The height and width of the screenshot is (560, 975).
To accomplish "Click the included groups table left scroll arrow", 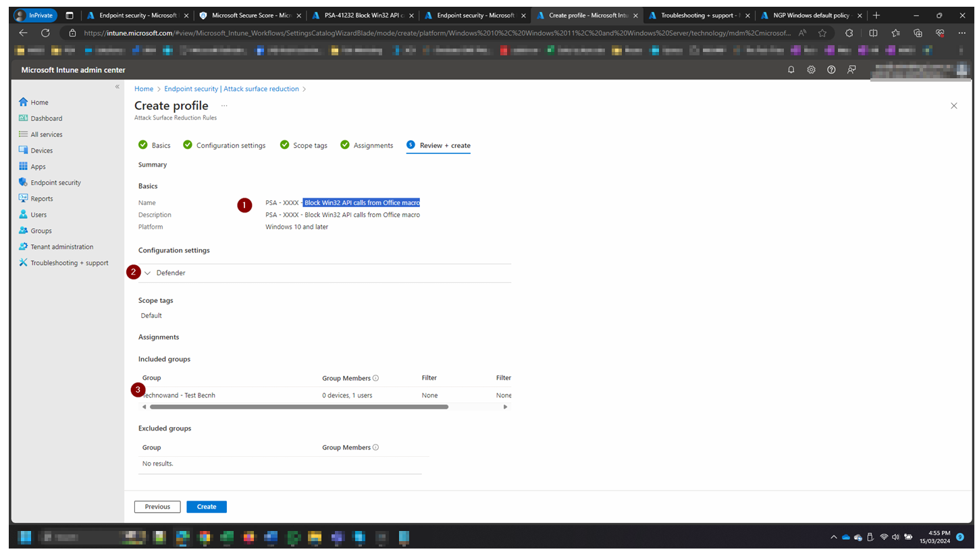I will (143, 407).
